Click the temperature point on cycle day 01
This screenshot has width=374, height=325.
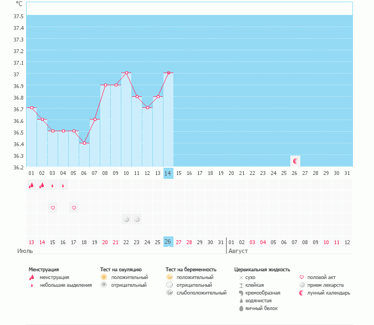point(32,108)
